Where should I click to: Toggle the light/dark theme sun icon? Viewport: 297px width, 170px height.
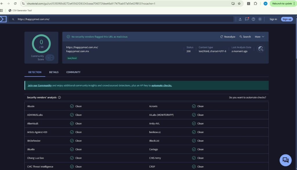[260, 19]
